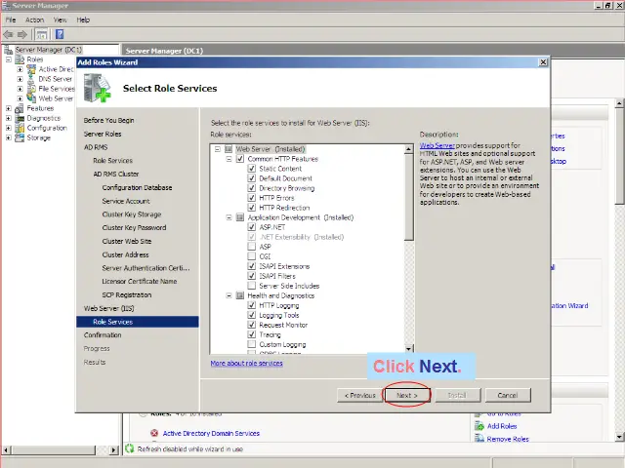625x468 pixels.
Task: Check the ASP checkbox
Action: (x=252, y=247)
